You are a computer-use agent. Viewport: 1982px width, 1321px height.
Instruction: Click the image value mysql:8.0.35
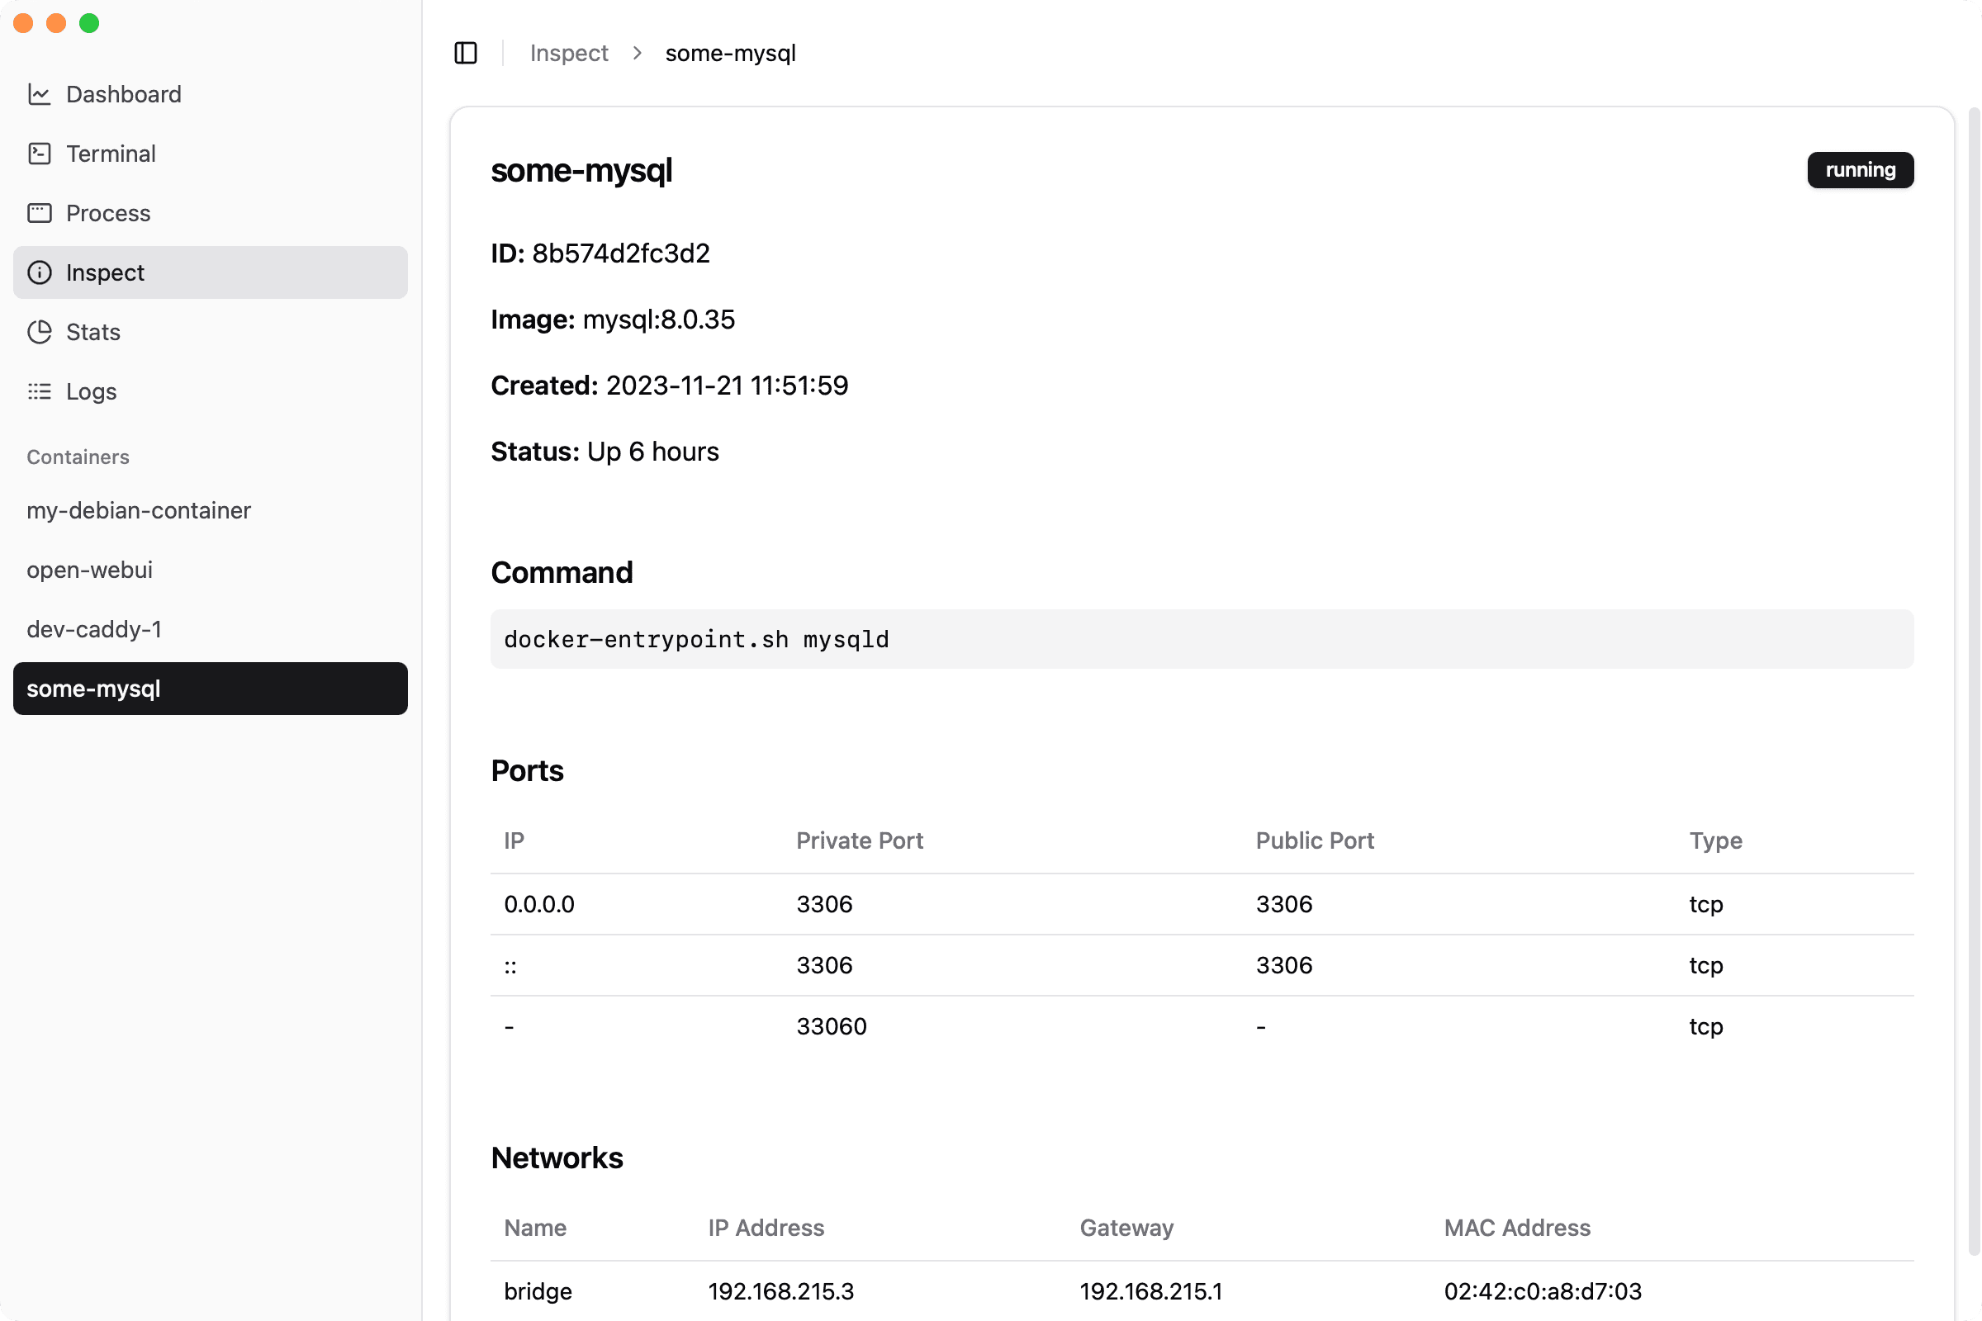[659, 320]
